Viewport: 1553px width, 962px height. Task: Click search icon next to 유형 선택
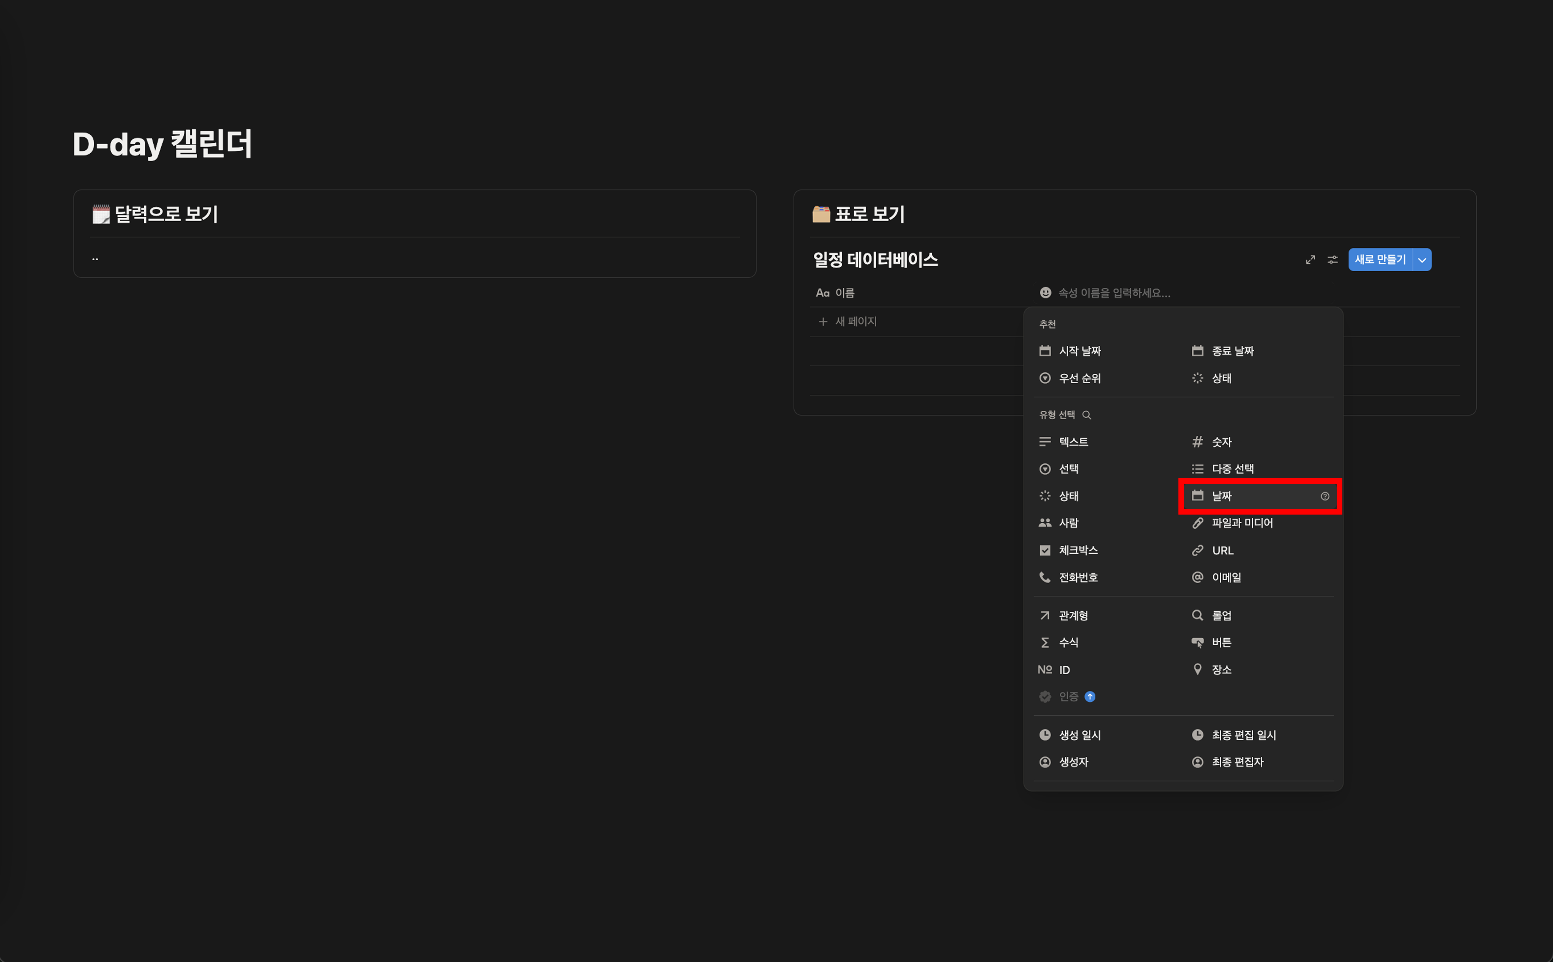(x=1087, y=415)
